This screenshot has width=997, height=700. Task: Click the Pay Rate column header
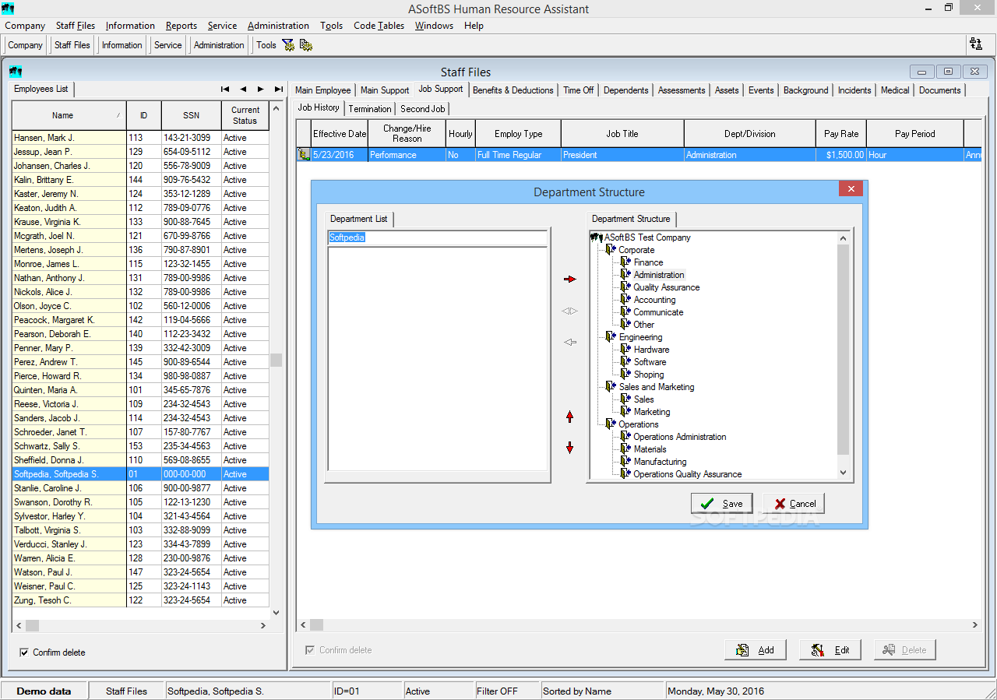click(x=841, y=134)
